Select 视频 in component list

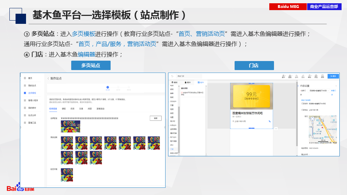[172, 109]
